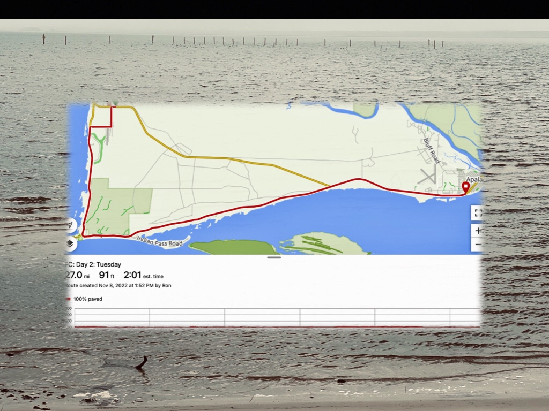Screen dimensions: 549x411
Task: Click the 2:01 estimated time stat
Action: coord(143,275)
